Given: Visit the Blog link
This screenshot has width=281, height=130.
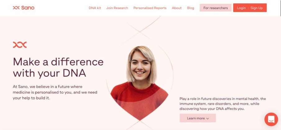Looking at the screenshot, I should tap(191, 8).
